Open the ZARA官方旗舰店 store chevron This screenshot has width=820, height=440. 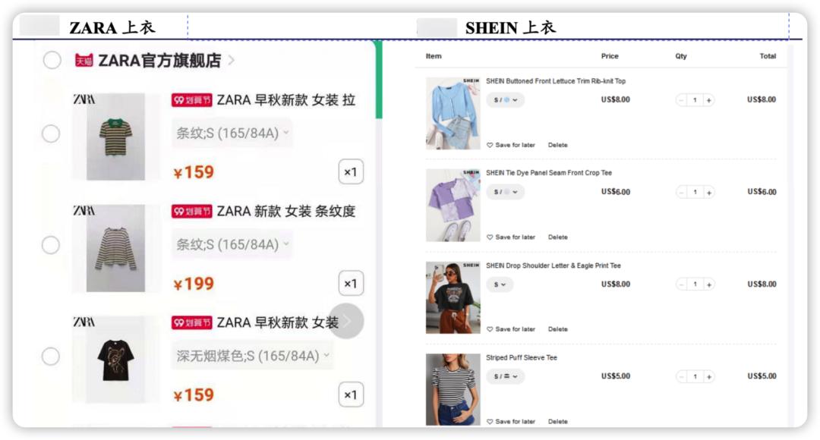(231, 61)
